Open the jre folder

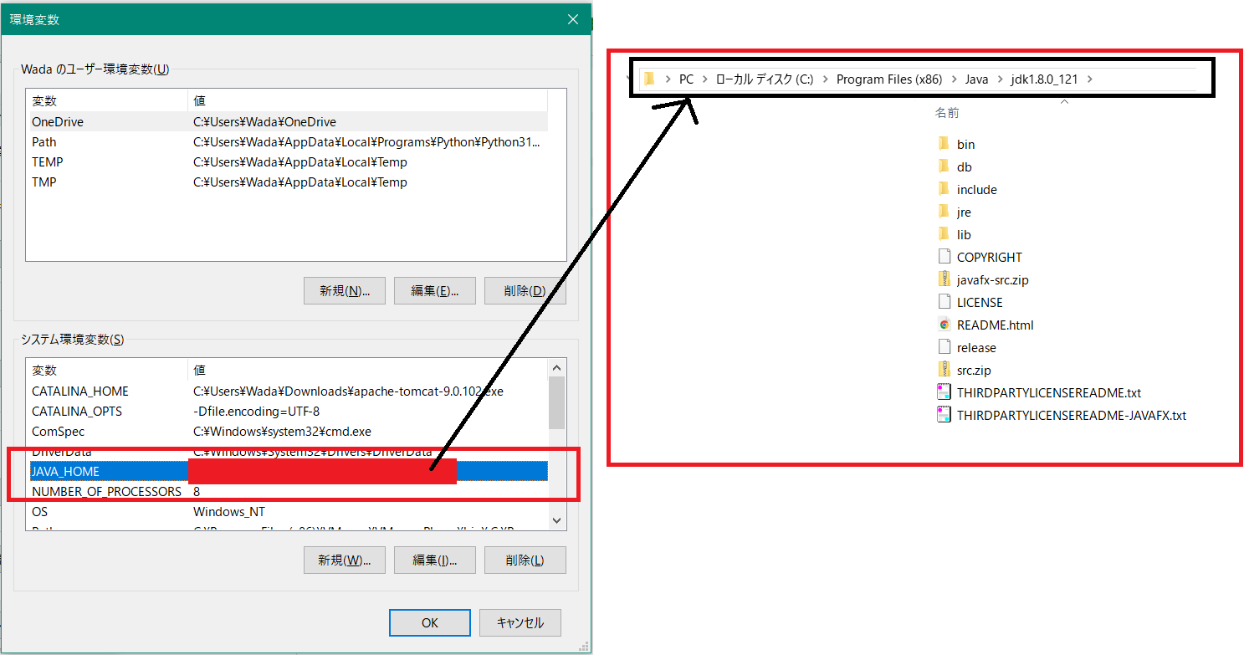(x=963, y=212)
